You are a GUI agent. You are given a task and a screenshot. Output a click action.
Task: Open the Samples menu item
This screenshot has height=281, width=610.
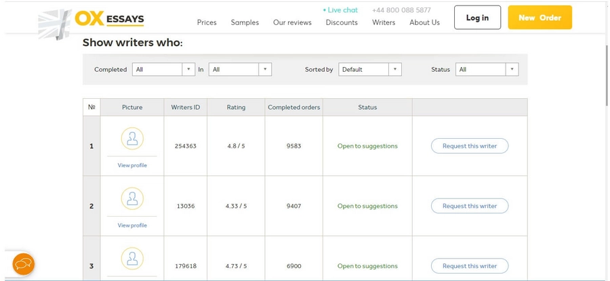(x=245, y=22)
